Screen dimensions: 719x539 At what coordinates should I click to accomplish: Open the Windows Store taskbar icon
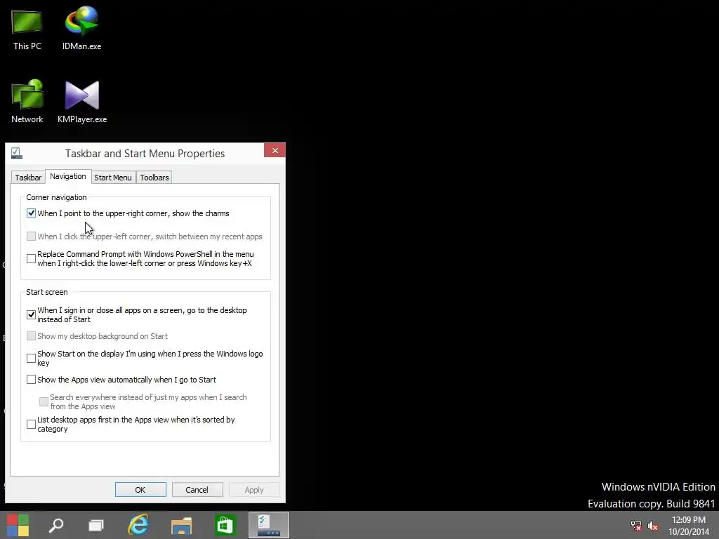[x=225, y=525]
